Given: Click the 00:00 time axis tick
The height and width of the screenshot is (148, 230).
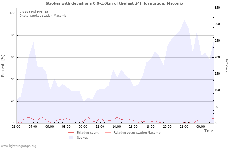Looking at the screenshot, I should (x=200, y=127).
